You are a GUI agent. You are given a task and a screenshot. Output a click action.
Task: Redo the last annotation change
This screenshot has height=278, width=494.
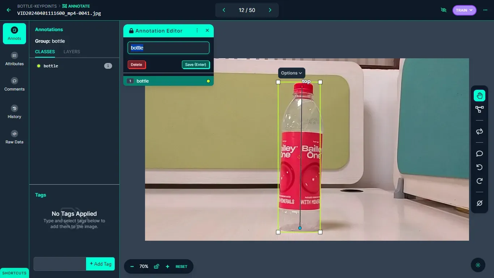click(479, 181)
